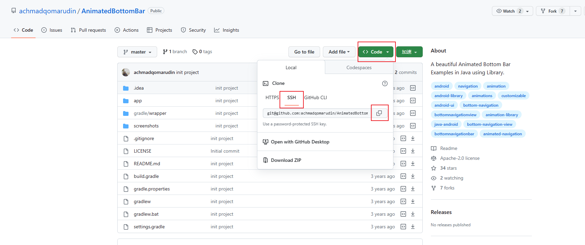This screenshot has height=245, width=585.
Task: Click the code icon on gradle/wrapper row
Action: (x=413, y=113)
